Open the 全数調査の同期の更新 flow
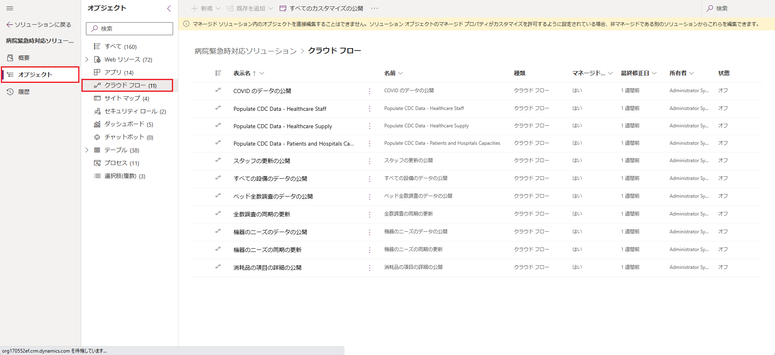 click(x=261, y=214)
